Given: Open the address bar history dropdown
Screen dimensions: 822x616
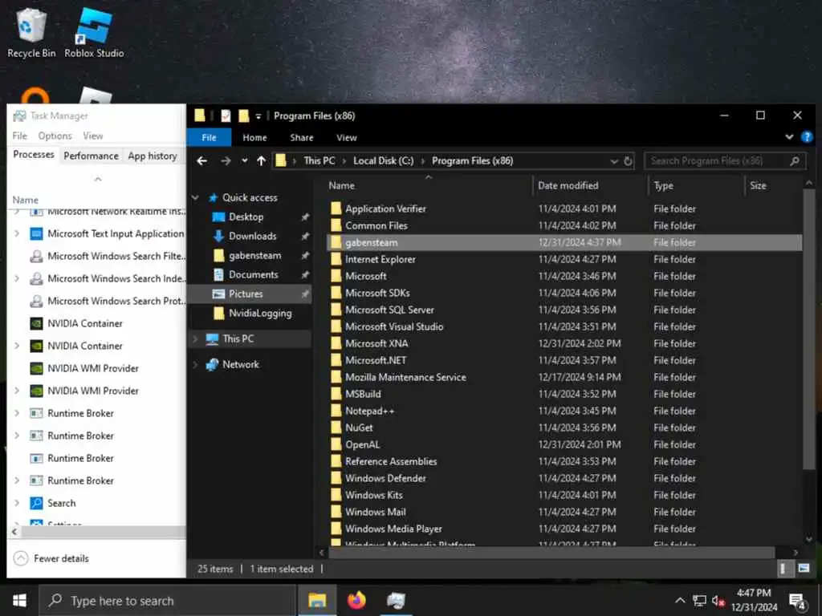Looking at the screenshot, I should 614,161.
